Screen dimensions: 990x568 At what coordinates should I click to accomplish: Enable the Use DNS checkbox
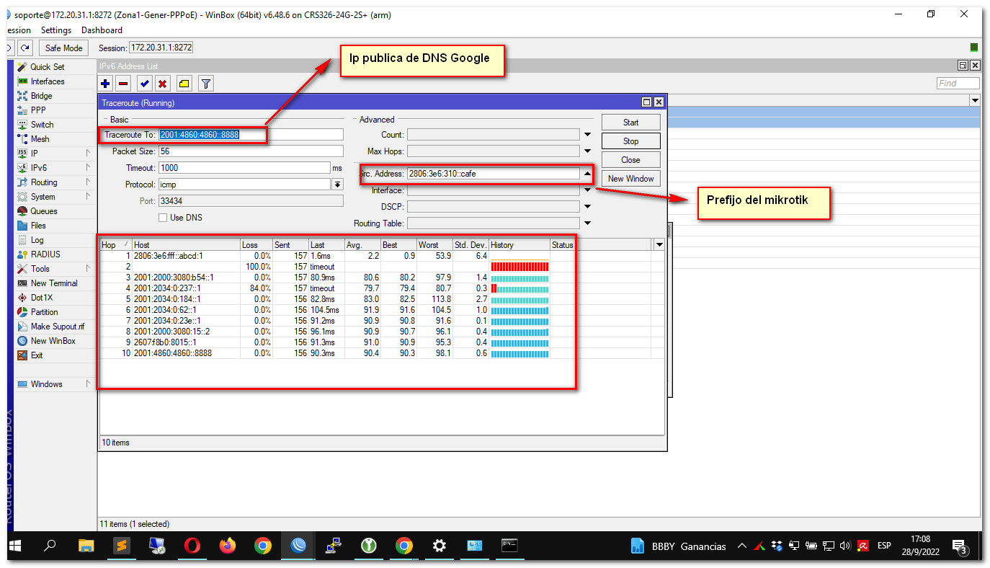163,218
